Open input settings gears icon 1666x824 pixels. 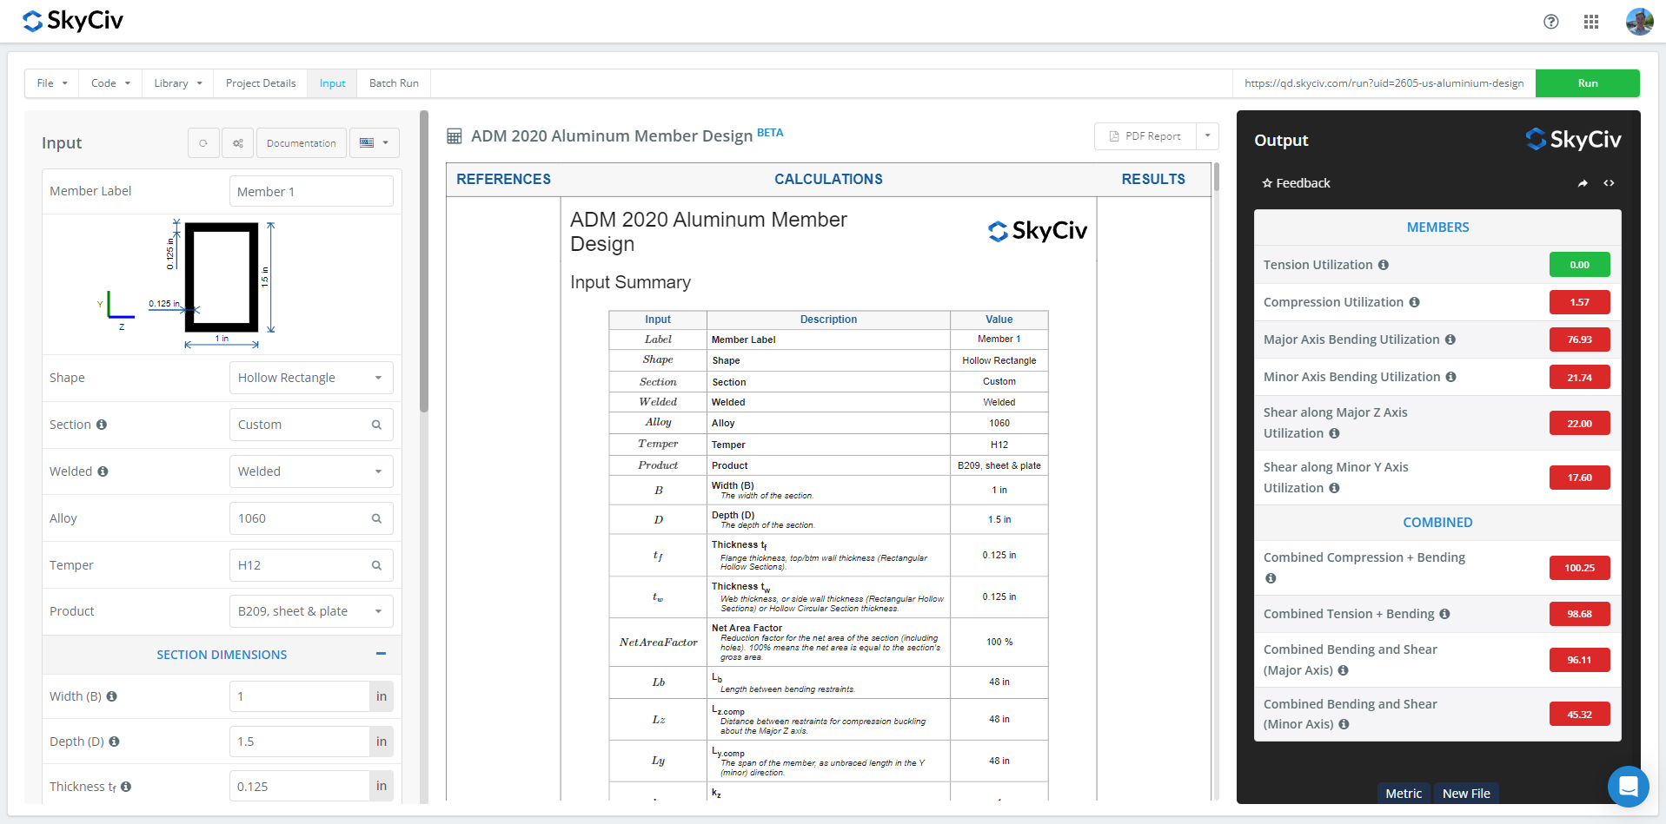(238, 143)
